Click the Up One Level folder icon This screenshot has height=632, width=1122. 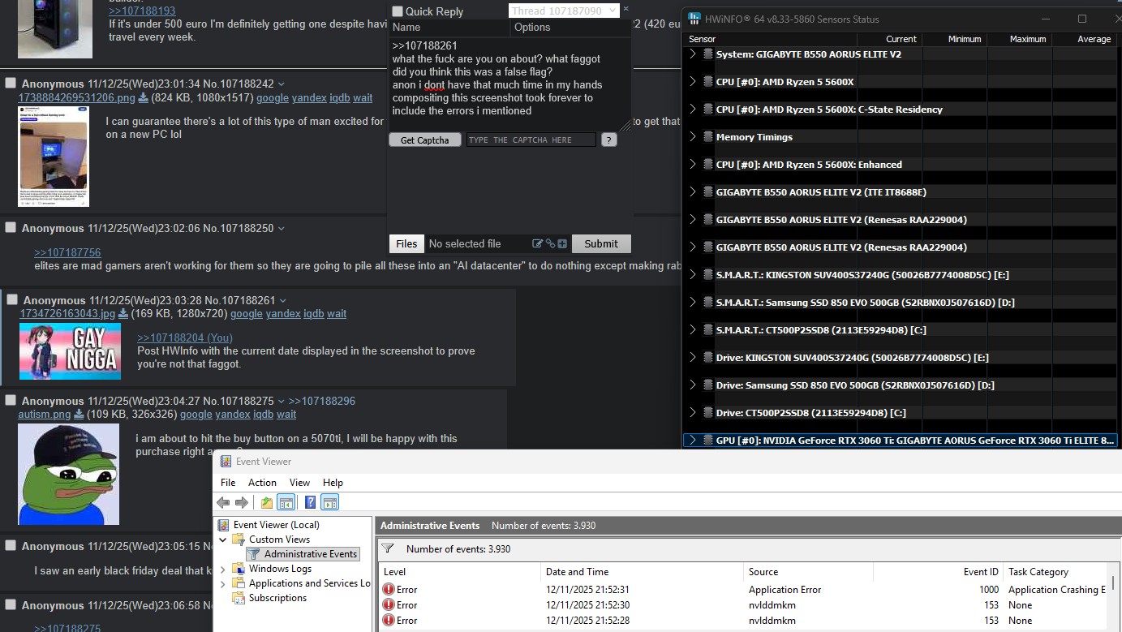click(x=266, y=503)
